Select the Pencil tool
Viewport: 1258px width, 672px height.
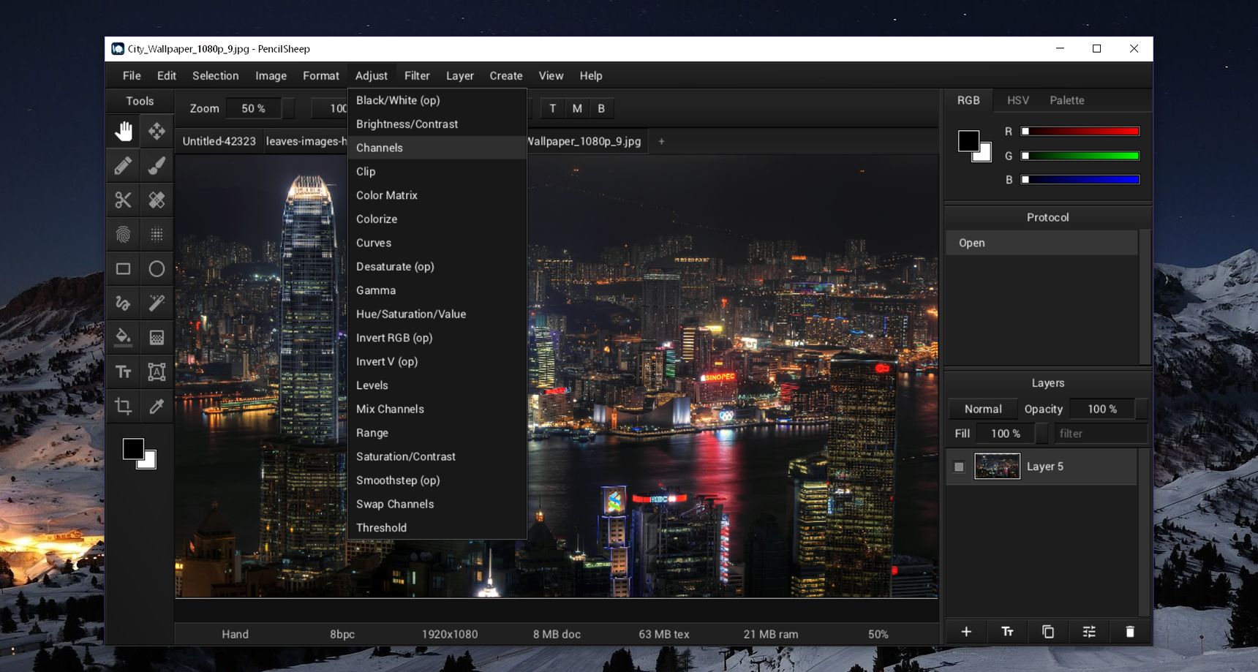123,166
